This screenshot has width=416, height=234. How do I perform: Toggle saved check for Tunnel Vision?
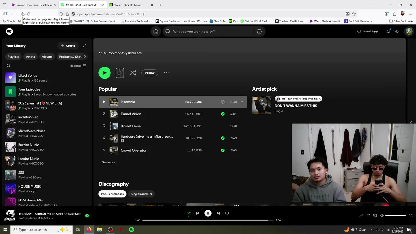[x=223, y=114]
